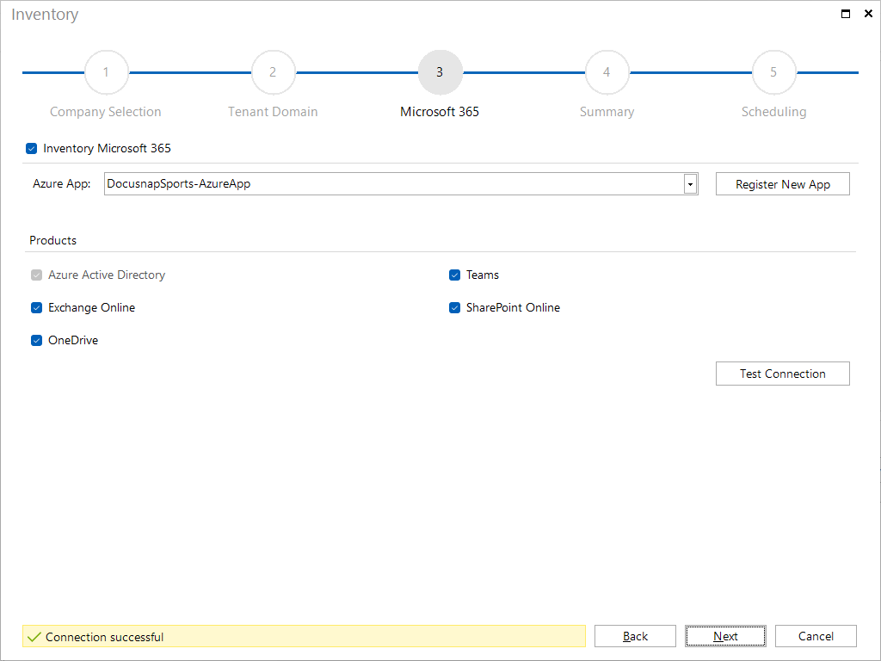Click the Summary step label
The width and height of the screenshot is (881, 661).
pyautogui.click(x=607, y=112)
